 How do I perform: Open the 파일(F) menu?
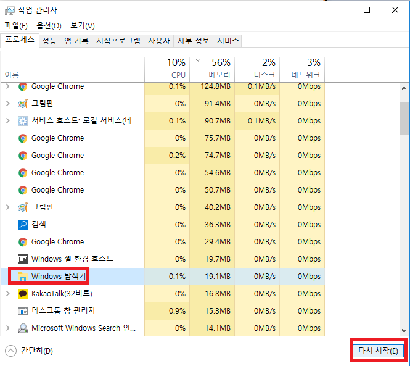(16, 26)
